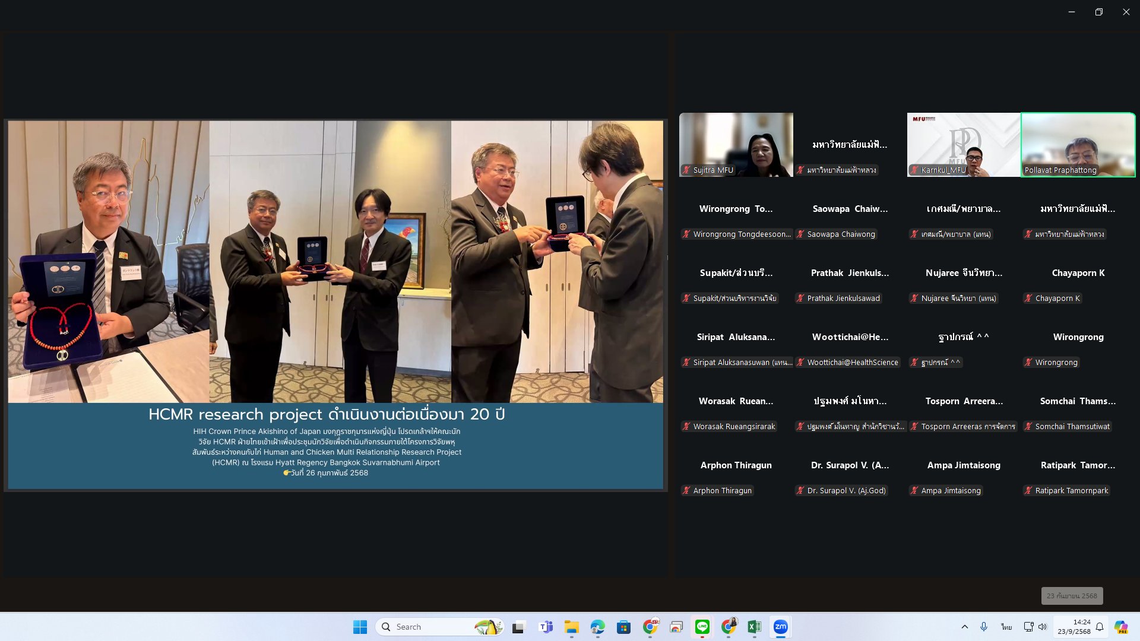The height and width of the screenshot is (641, 1140).
Task: Select Sujitra MFU video tile
Action: point(736,144)
